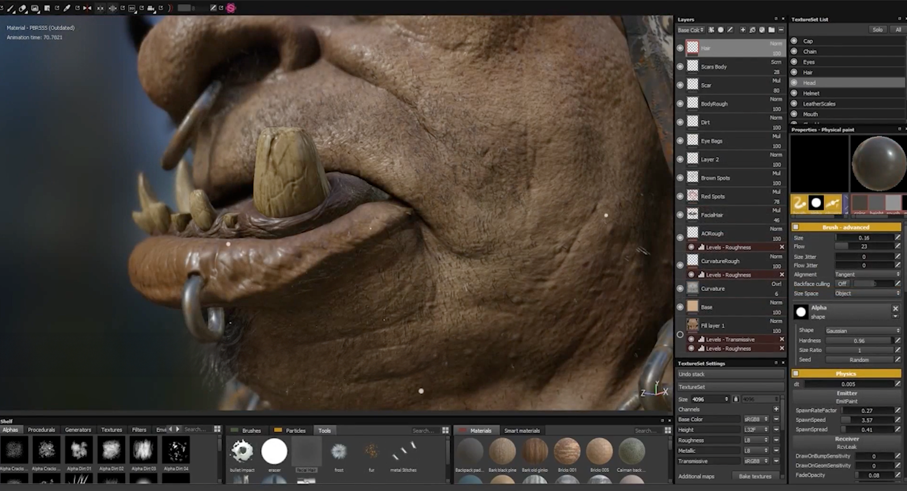Remove layer using minus icon
The height and width of the screenshot is (491, 907).
click(x=781, y=30)
